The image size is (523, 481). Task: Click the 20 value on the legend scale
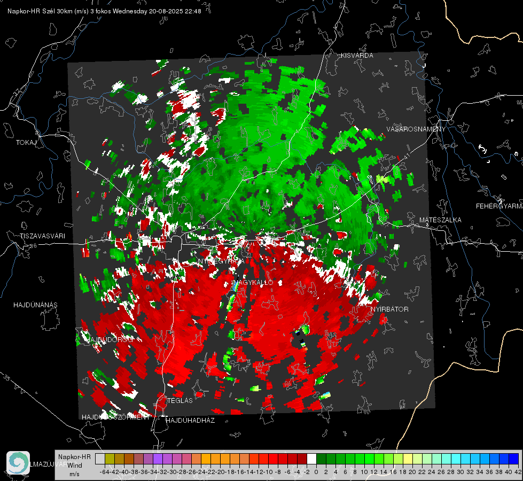pyautogui.click(x=412, y=472)
